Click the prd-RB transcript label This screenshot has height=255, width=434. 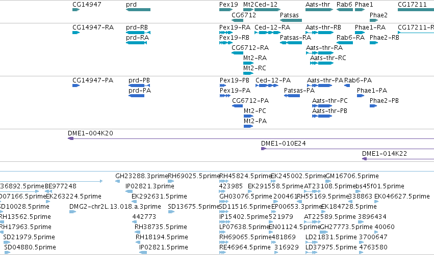[137, 27]
